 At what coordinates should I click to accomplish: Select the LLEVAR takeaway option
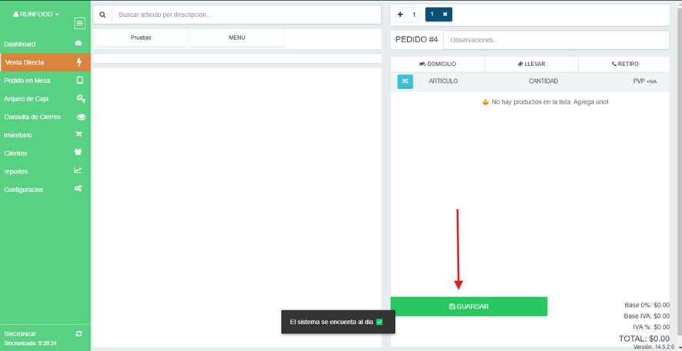tap(531, 64)
